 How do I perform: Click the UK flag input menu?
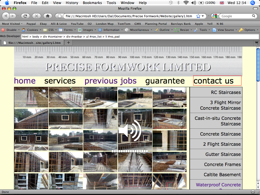pyautogui.click(x=222, y=3)
